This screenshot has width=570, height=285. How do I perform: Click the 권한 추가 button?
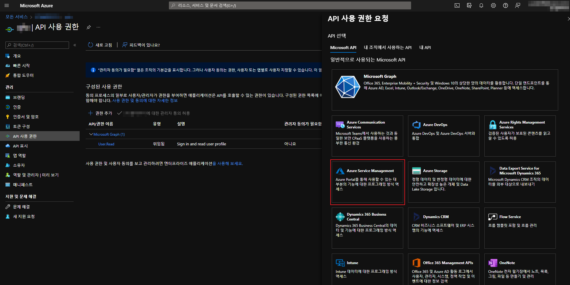(x=100, y=113)
